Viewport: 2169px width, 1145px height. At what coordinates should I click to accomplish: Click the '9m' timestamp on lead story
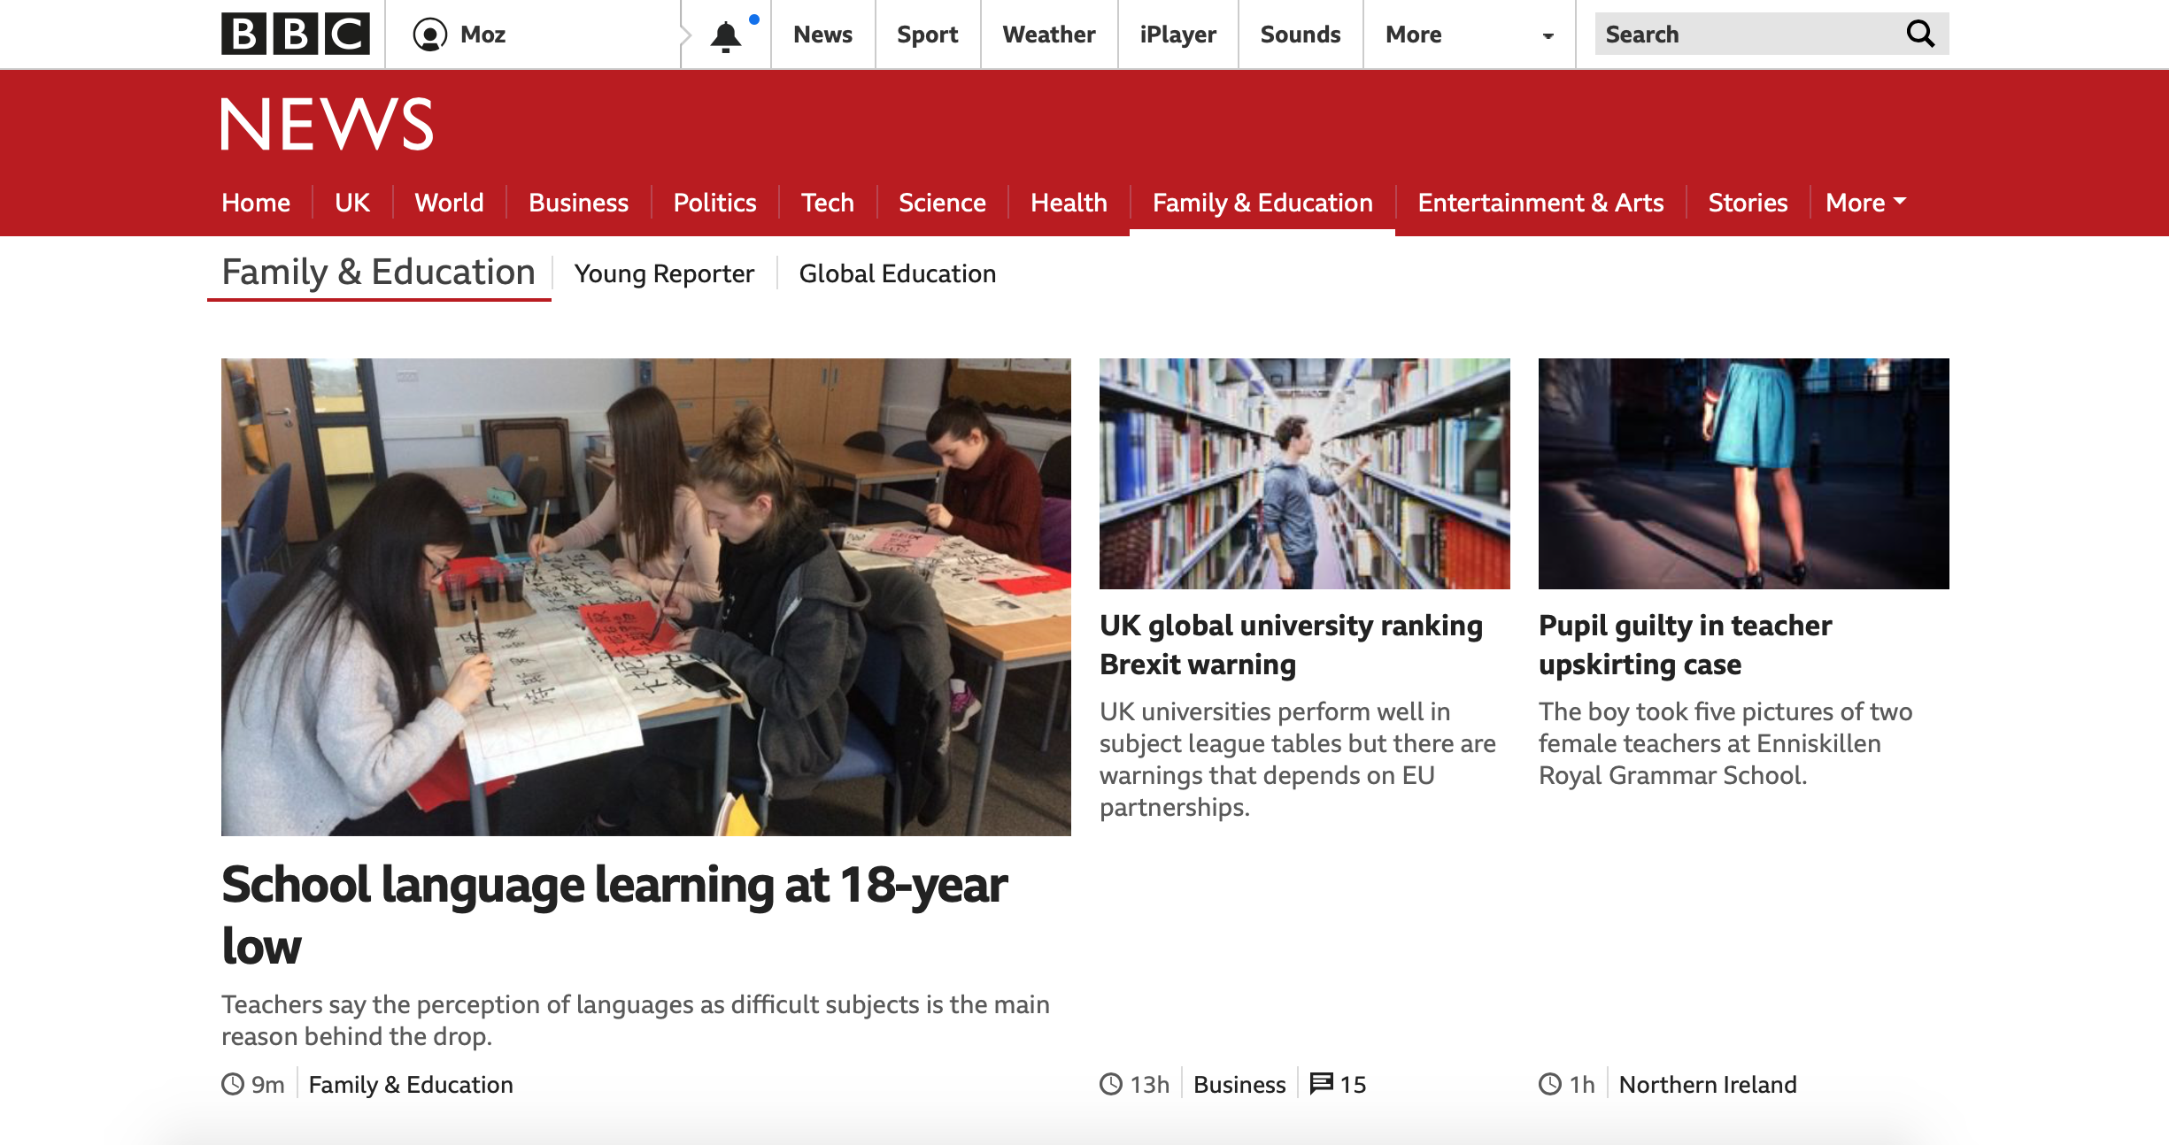coord(267,1084)
